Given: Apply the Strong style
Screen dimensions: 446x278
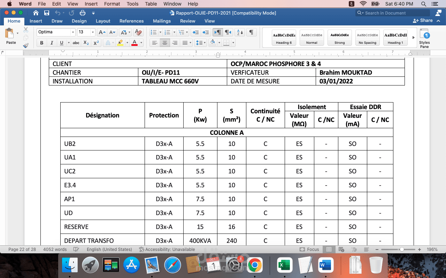Looking at the screenshot, I should 340,38.
